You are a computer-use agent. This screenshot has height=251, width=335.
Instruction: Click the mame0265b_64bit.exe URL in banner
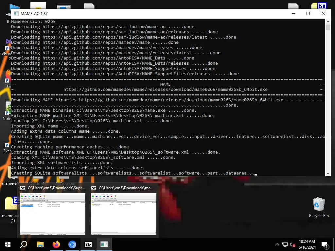point(165,90)
